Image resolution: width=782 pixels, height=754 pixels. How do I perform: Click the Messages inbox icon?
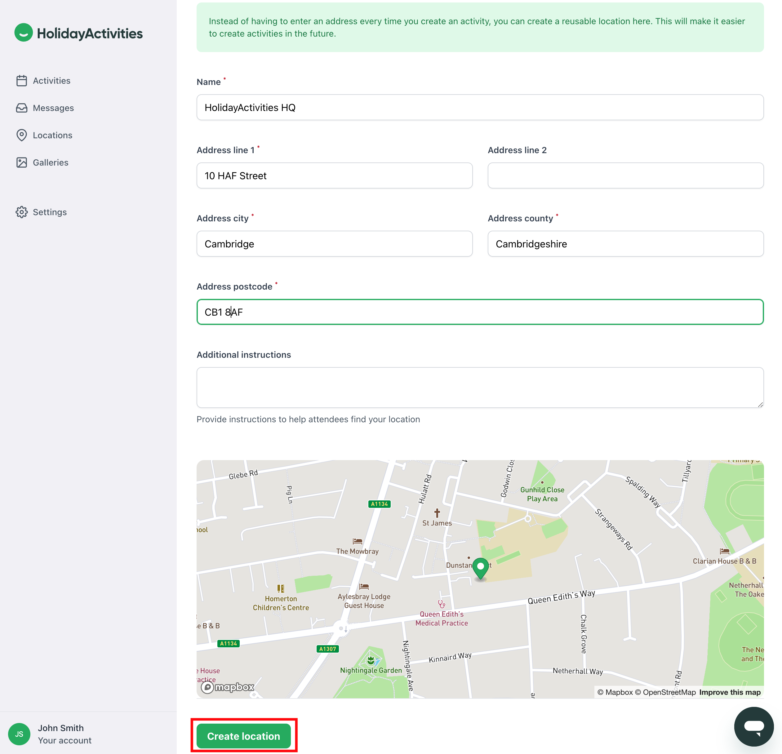pyautogui.click(x=21, y=108)
